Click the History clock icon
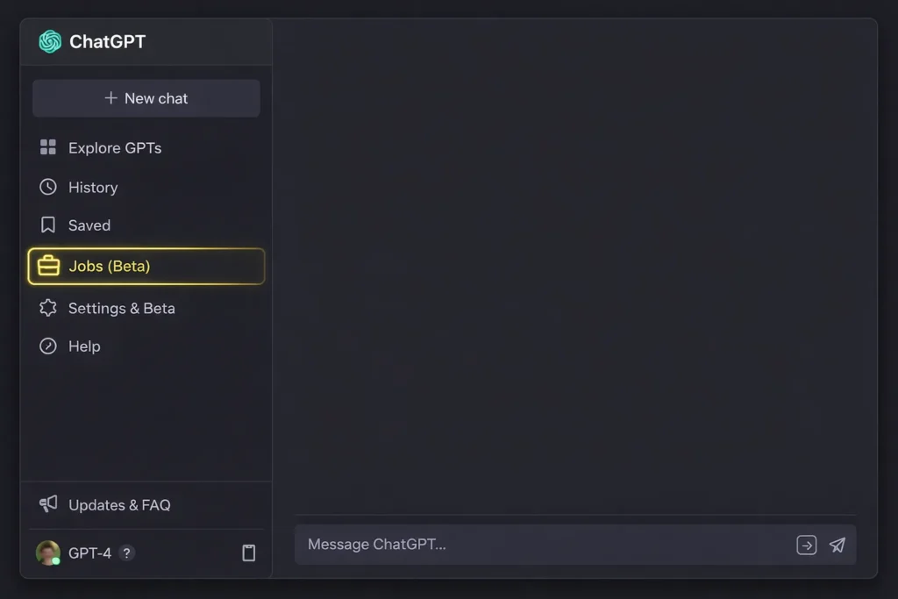 48,187
